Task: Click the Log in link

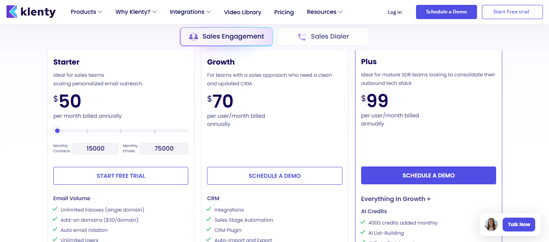Action: pos(394,12)
